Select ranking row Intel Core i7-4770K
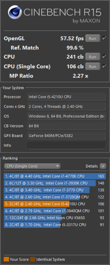This screenshot has height=265, width=110. coord(55,176)
